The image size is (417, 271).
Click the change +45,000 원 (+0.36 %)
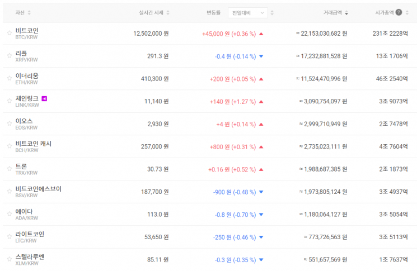tap(229, 34)
